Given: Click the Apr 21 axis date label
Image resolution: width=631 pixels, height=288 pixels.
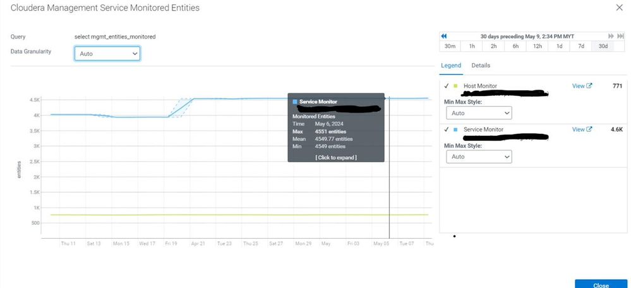Looking at the screenshot, I should click(x=198, y=244).
